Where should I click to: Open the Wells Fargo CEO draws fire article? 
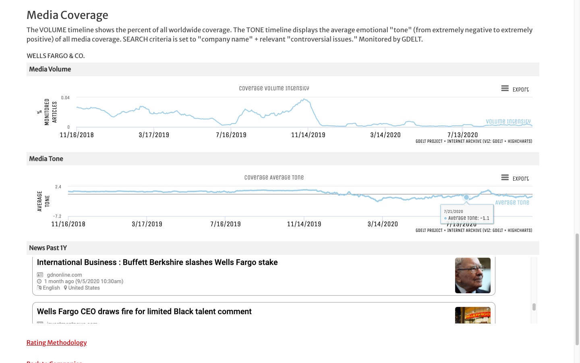(144, 312)
